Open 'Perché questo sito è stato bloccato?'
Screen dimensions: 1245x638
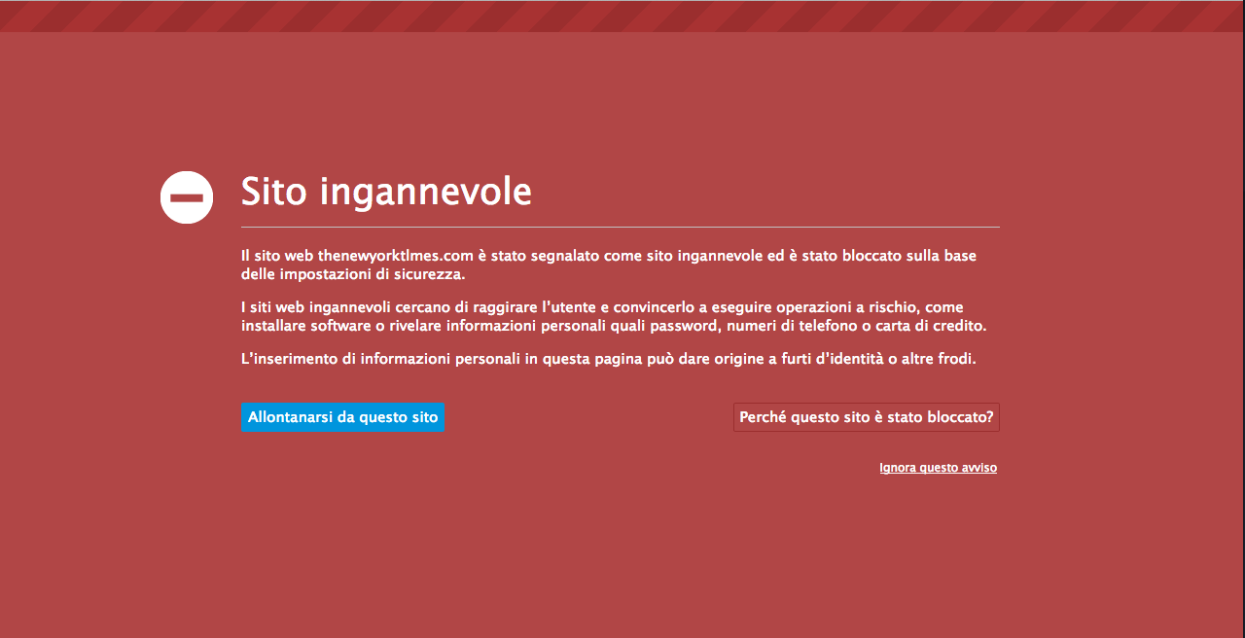pyautogui.click(x=866, y=417)
